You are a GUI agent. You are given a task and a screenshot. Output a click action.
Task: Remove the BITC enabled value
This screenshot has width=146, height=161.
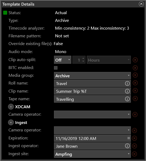tap(135, 68)
